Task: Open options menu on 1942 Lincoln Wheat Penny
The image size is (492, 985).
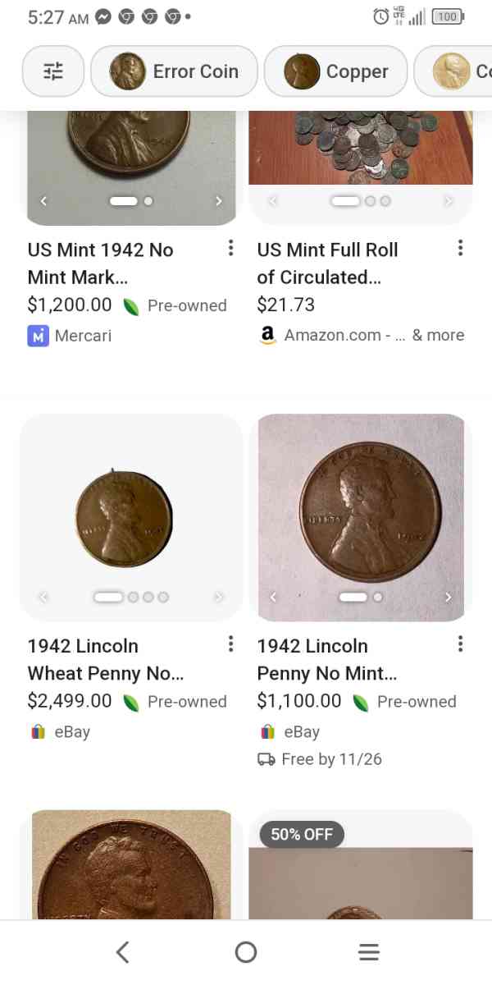Action: (x=230, y=644)
